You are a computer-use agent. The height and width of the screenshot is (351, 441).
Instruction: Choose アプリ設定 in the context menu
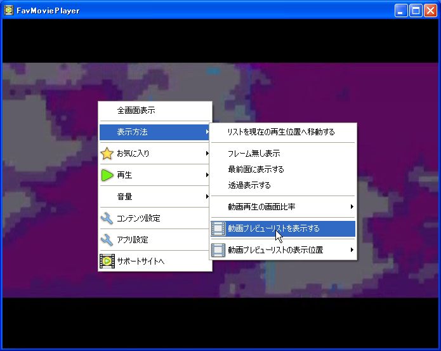click(x=154, y=240)
